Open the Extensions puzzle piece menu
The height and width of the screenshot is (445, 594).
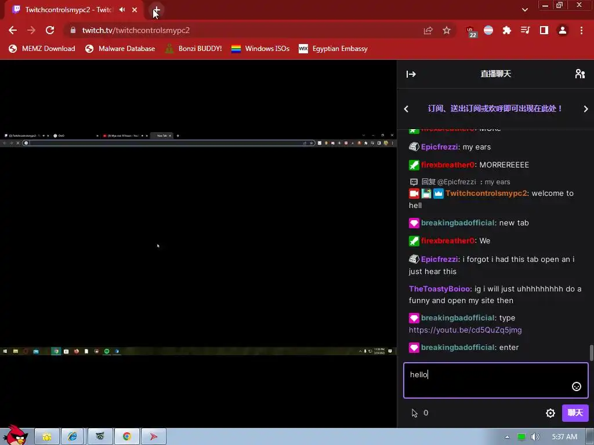(x=507, y=30)
